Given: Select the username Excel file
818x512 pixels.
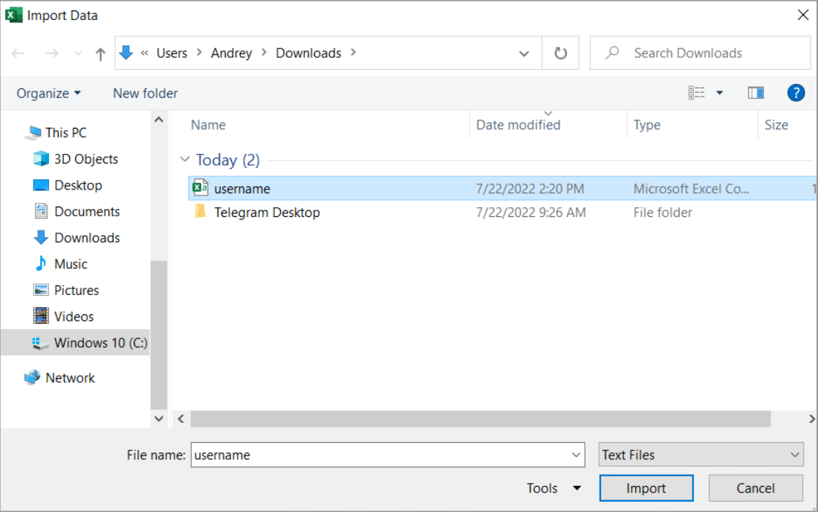Looking at the screenshot, I should [241, 188].
